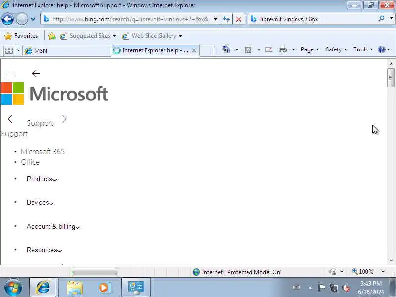Open Windows Media Player taskbar icon
Image resolution: width=396 pixels, height=297 pixels.
click(x=103, y=288)
